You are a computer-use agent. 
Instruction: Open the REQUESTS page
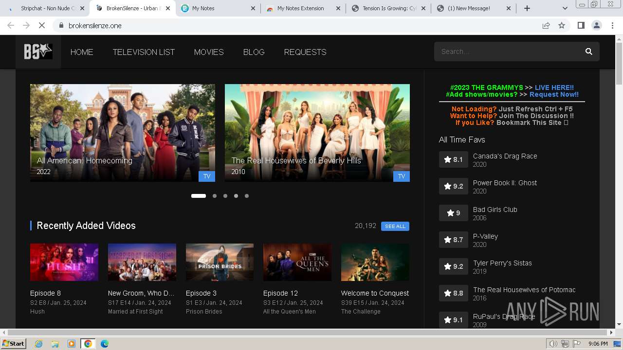pos(305,52)
